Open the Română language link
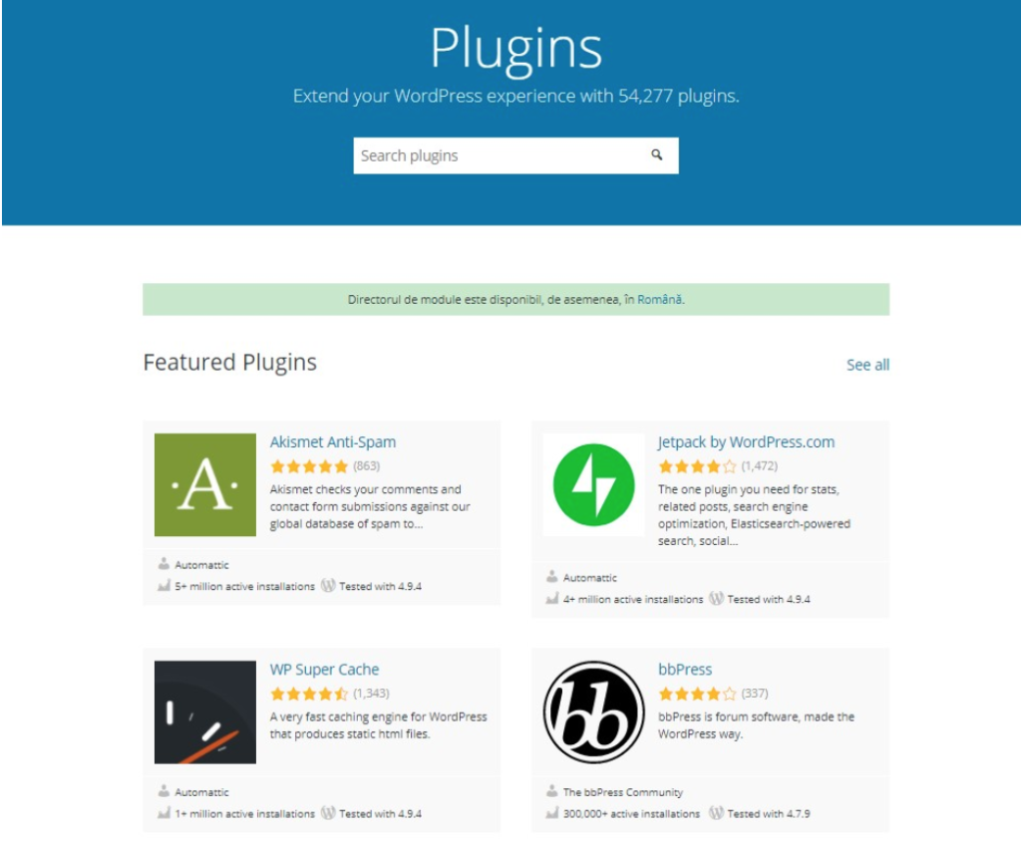1021x846 pixels. tap(659, 299)
